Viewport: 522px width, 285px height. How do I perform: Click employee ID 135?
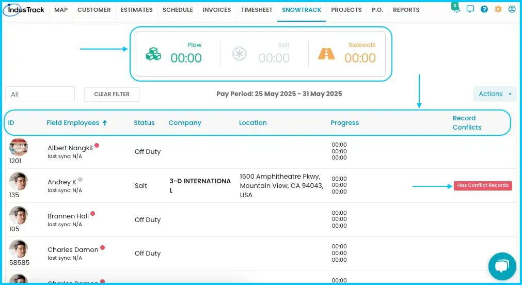[14, 195]
